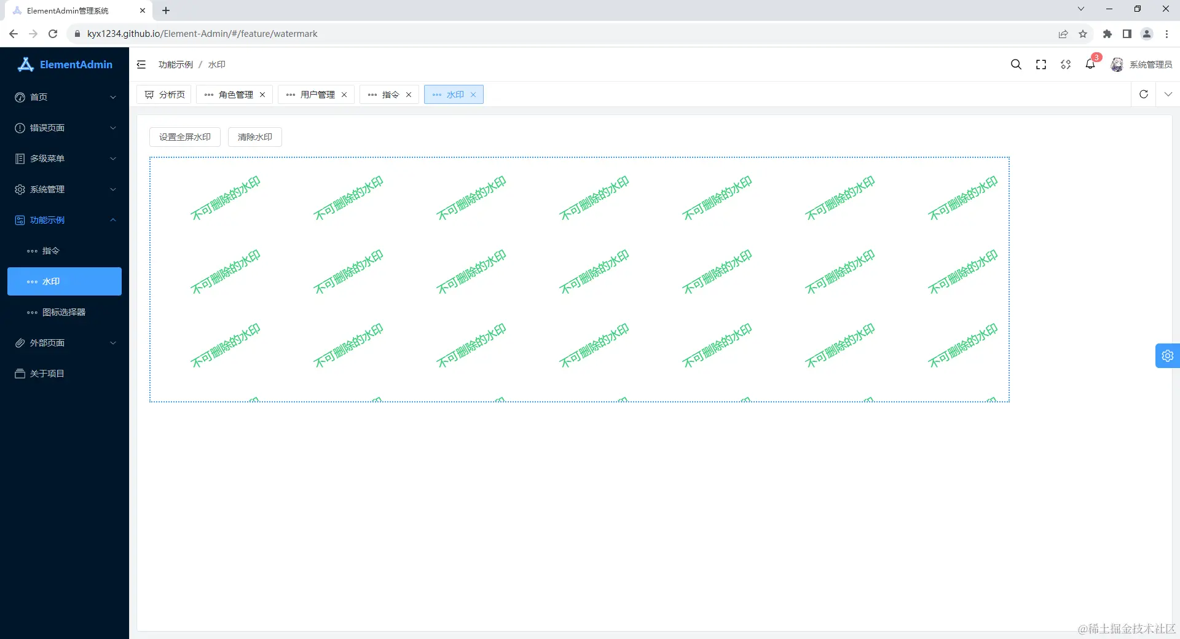This screenshot has height=639, width=1180.
Task: Click the content maximize icon in header
Action: coord(1066,65)
